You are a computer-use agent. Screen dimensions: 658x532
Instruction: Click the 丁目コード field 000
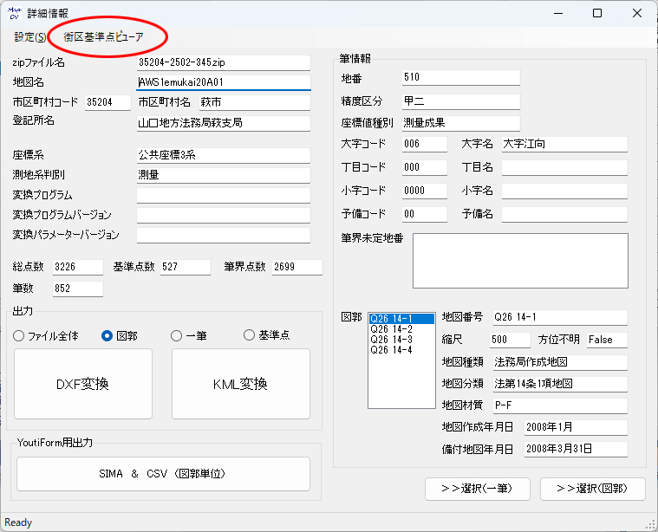[x=424, y=167]
